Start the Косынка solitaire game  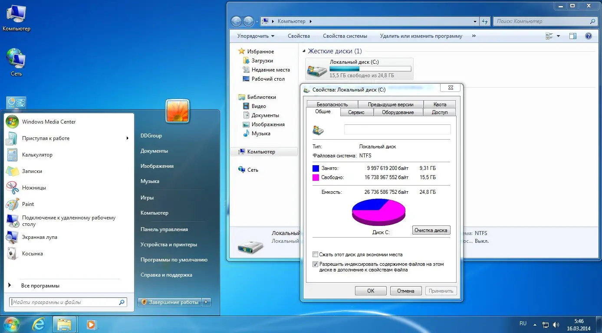click(x=69, y=254)
